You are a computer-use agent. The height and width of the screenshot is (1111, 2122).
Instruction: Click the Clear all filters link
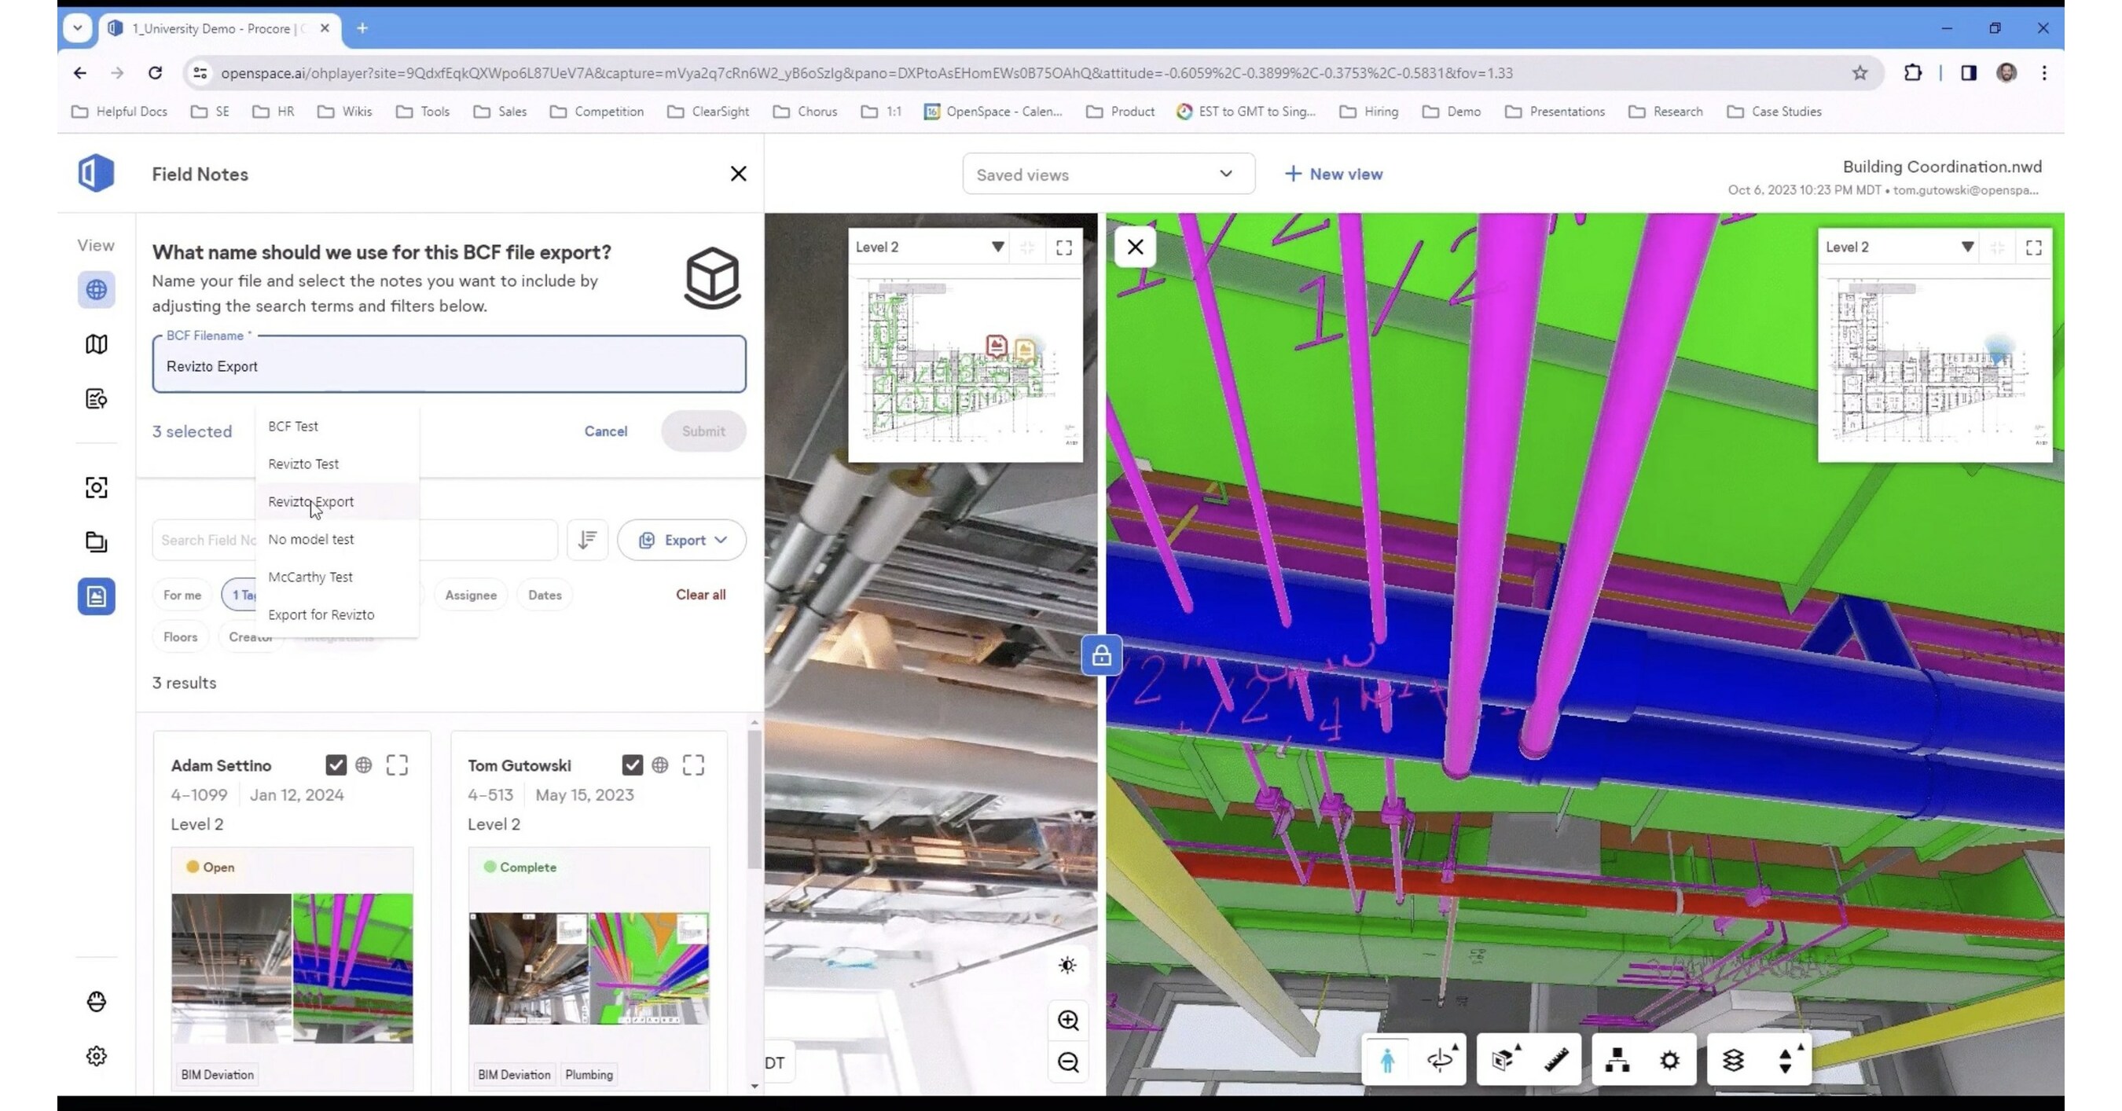(701, 595)
